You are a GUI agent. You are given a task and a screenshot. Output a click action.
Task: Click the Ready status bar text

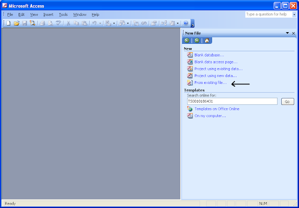pos(10,204)
